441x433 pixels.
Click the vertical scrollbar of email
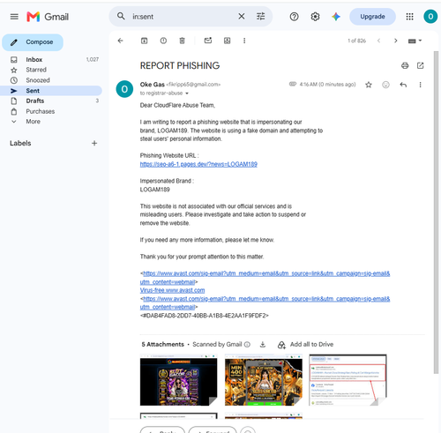coord(437,212)
